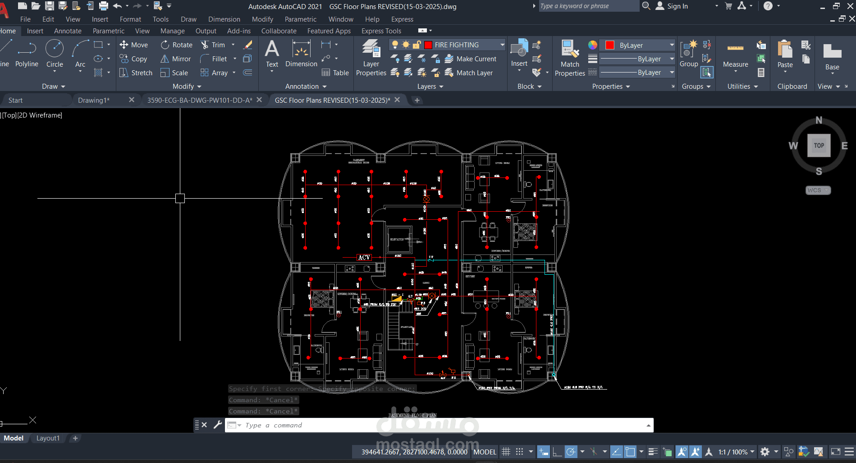Choose the Match Properties tool
Viewport: 856px width, 463px height.
(x=570, y=58)
